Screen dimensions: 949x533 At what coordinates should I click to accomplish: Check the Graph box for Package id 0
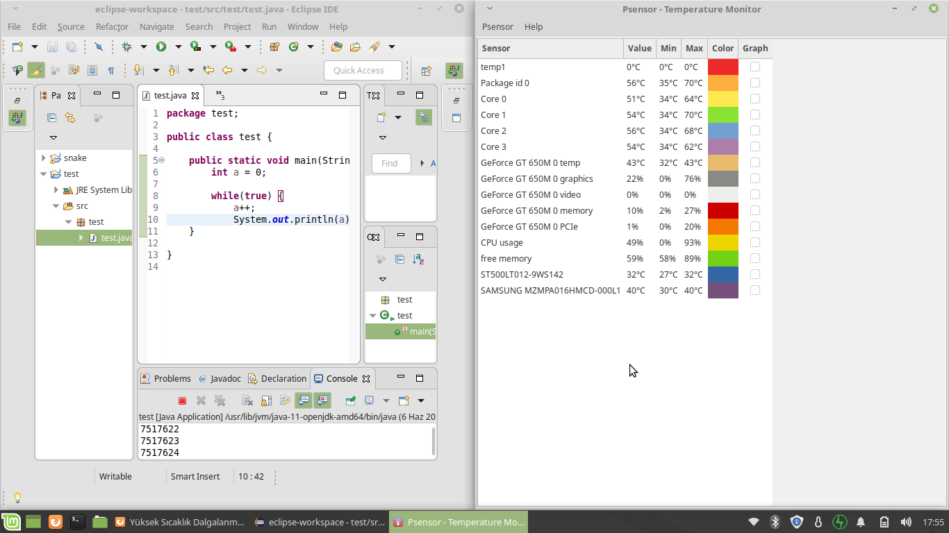[755, 83]
